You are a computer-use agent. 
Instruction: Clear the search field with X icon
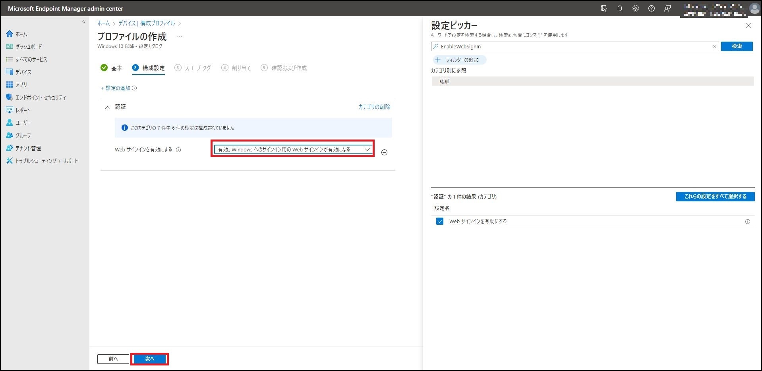(x=714, y=46)
